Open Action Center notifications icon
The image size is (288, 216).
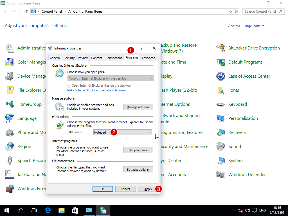coord(254,210)
